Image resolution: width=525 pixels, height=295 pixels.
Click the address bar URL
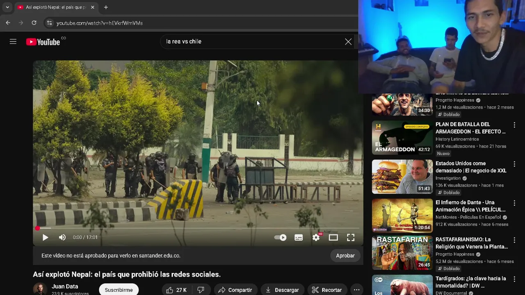coord(100,23)
